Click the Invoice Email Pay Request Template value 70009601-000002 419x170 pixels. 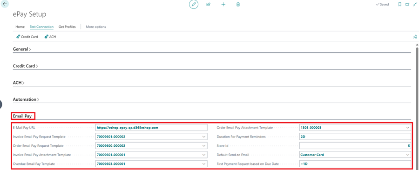coord(111,137)
